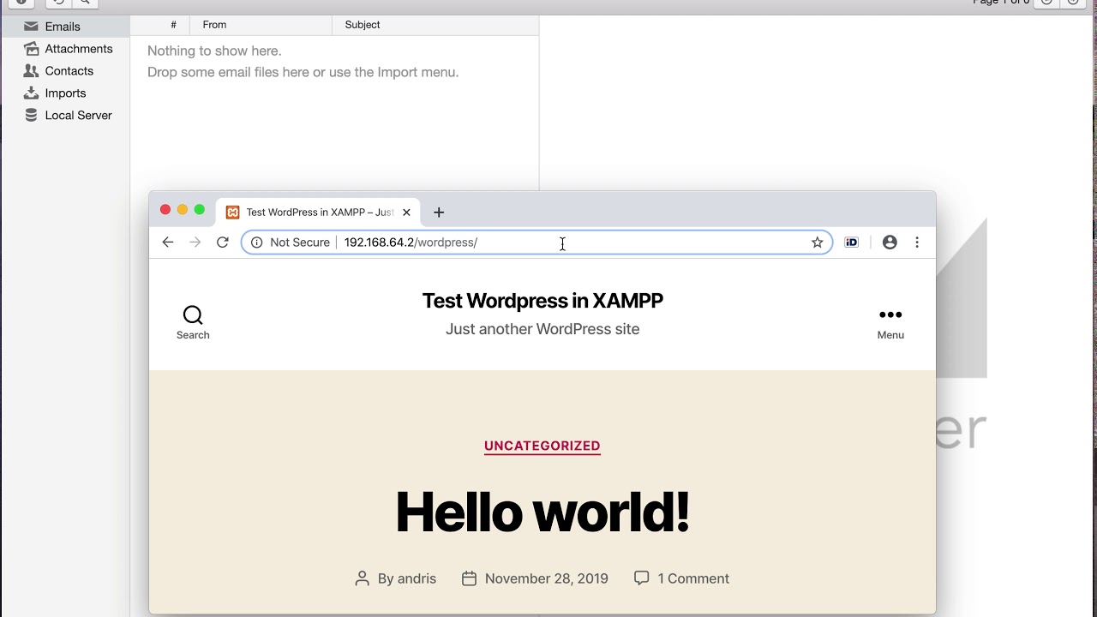1097x617 pixels.
Task: Go back in the Chrome browser
Action: click(x=168, y=243)
